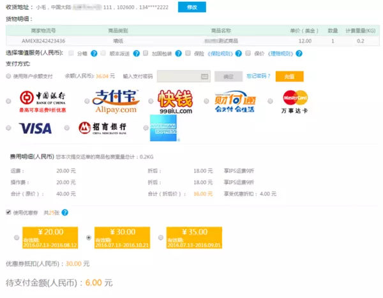Click the orange 充值 button

click(289, 76)
